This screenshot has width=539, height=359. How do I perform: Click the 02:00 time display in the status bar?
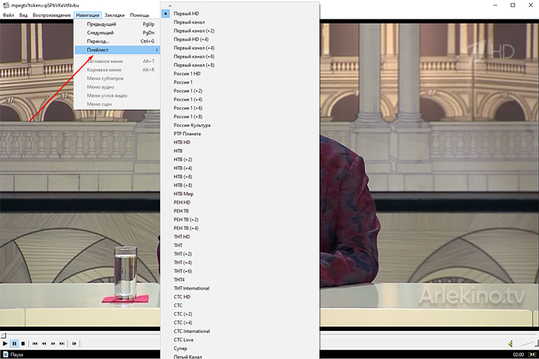point(518,354)
